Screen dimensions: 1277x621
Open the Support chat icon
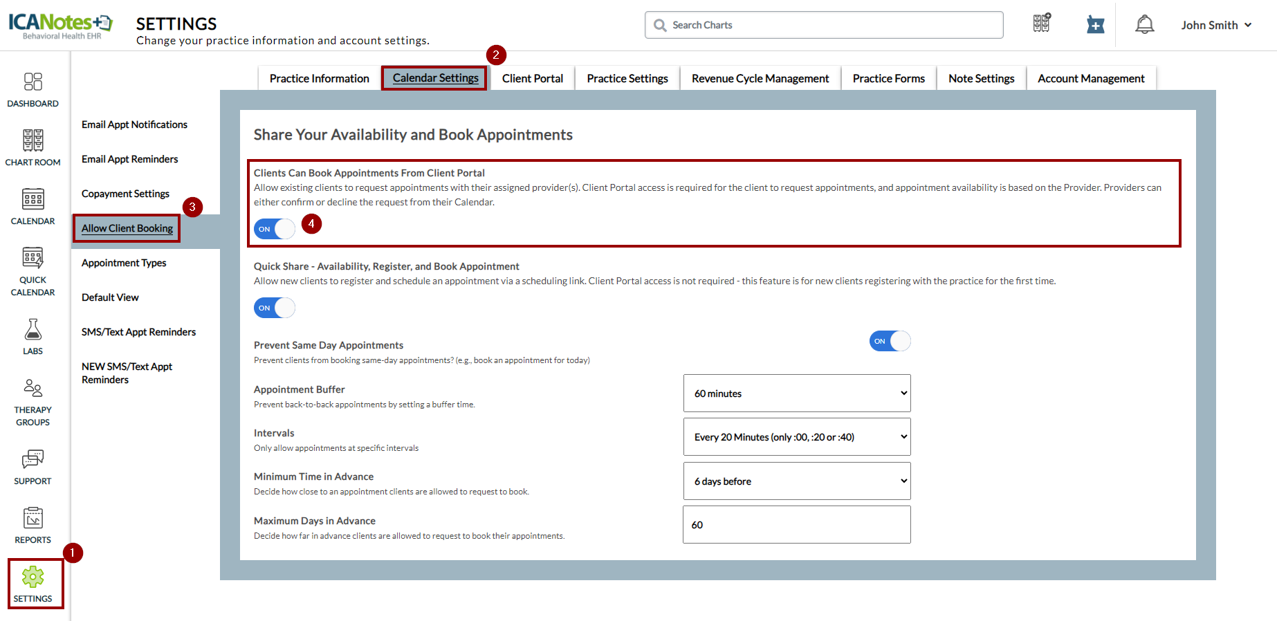33,460
